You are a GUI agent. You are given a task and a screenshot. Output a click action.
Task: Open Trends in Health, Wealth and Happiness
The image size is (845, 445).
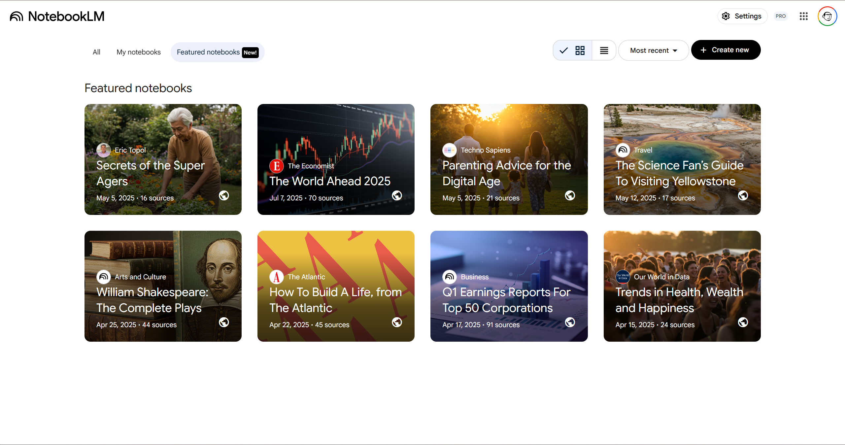pyautogui.click(x=682, y=286)
